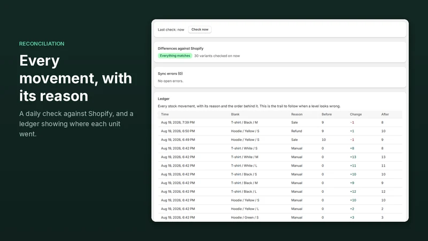Click the Everything matches status badge
The height and width of the screenshot is (241, 428).
tap(175, 56)
